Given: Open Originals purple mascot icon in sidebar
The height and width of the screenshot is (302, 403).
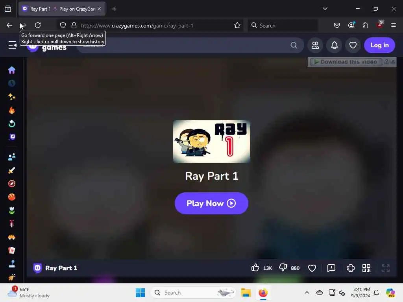Looking at the screenshot, I should tap(12, 137).
